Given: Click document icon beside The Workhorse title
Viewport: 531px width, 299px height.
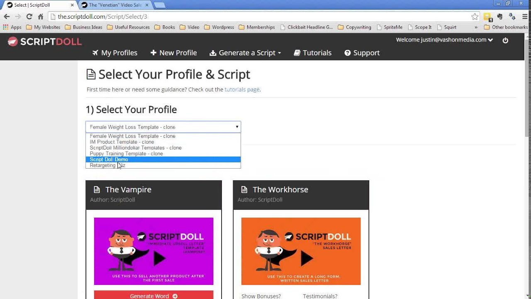Looking at the screenshot, I should click(244, 189).
